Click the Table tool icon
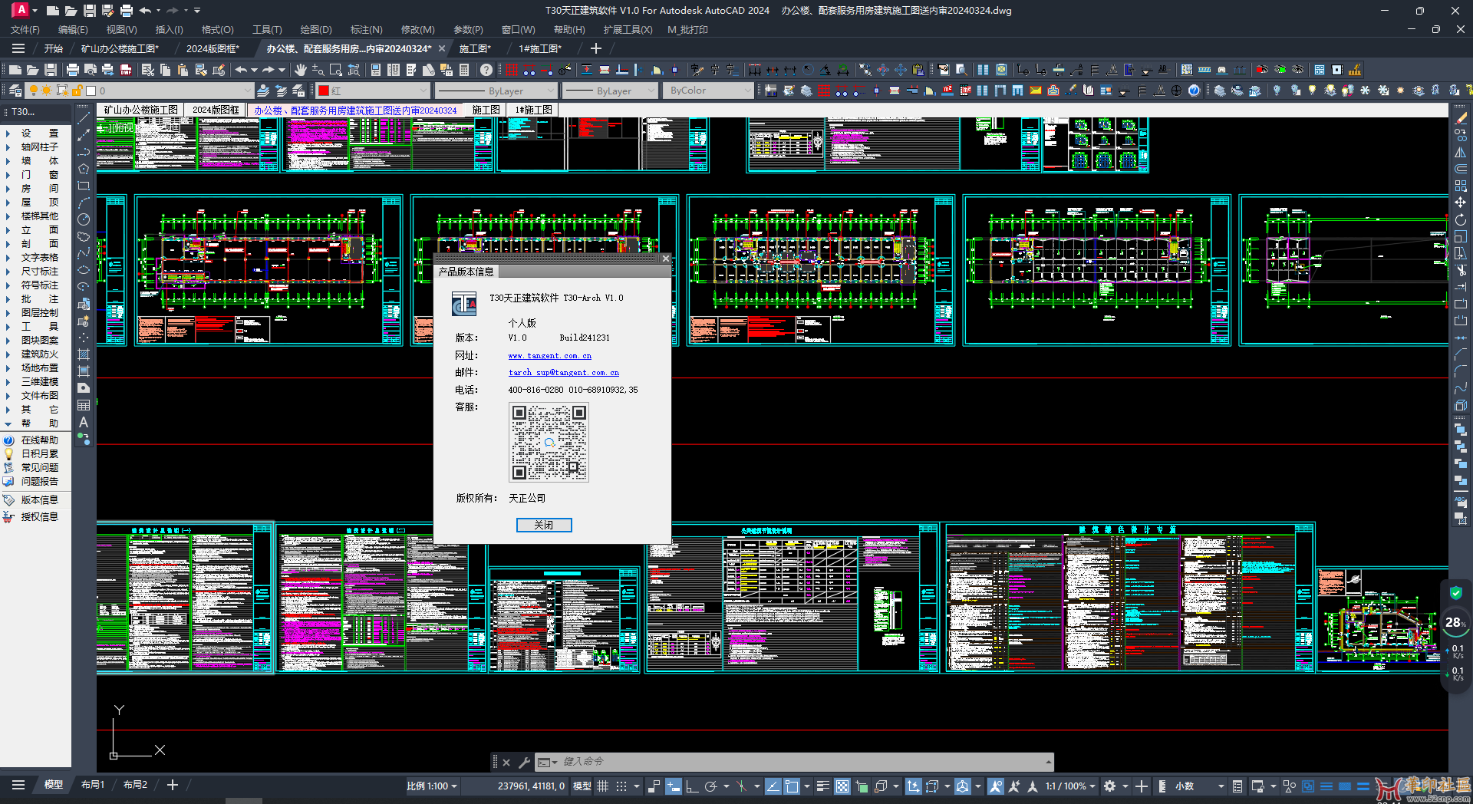 [84, 405]
